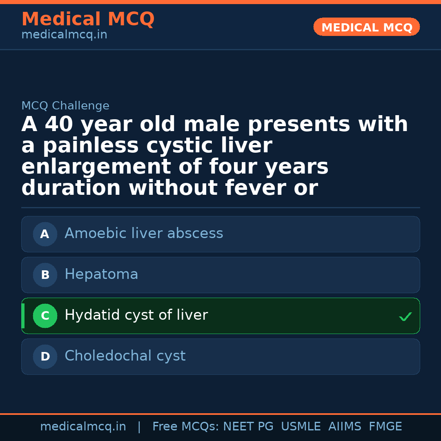Click the question text about cystic liver

tap(214, 156)
